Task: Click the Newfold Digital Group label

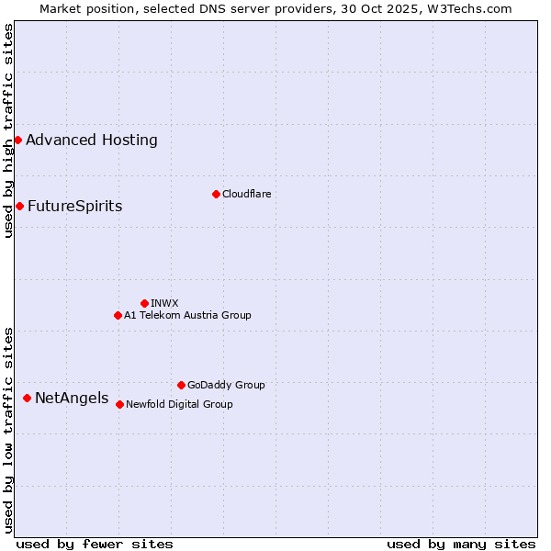Action: pyautogui.click(x=179, y=404)
